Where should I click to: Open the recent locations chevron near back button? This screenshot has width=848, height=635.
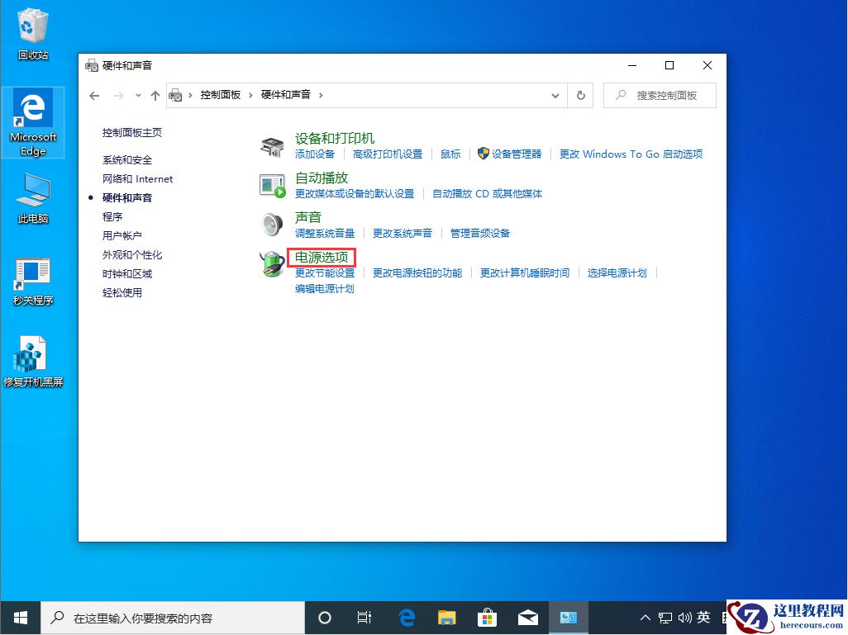138,96
